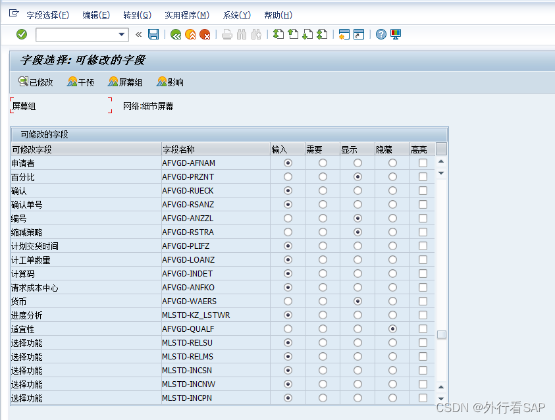555x420 pixels.
Task: Click the 请求成本中心 row label
Action: pyautogui.click(x=35, y=288)
